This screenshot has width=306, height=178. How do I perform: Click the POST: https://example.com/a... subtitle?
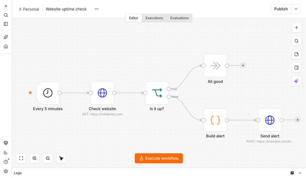pyautogui.click(x=270, y=142)
